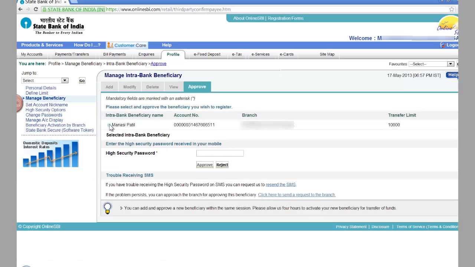Open Manage A/c Display in sidebar

click(x=44, y=120)
